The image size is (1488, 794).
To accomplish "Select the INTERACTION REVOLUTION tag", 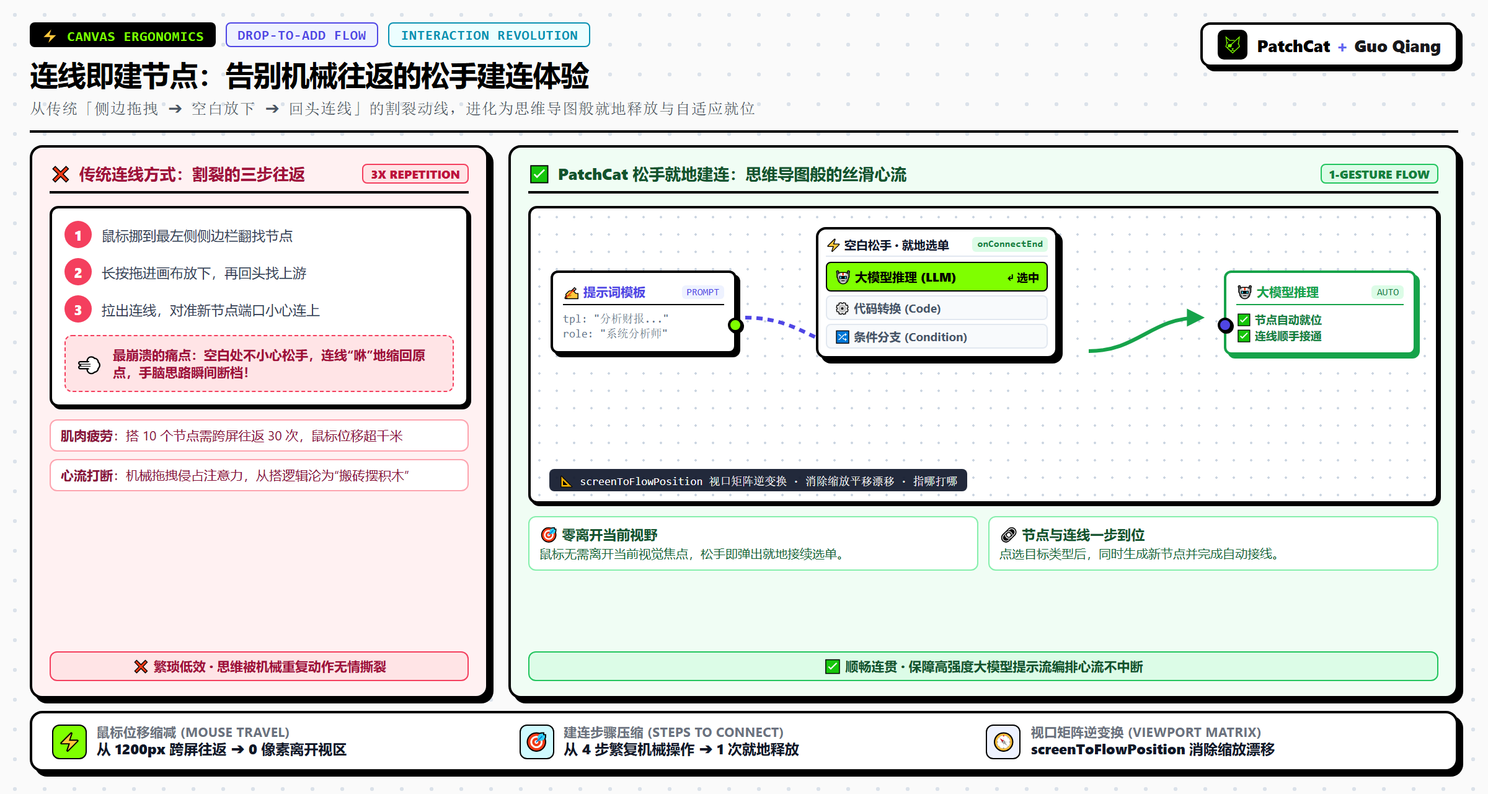I will [489, 35].
